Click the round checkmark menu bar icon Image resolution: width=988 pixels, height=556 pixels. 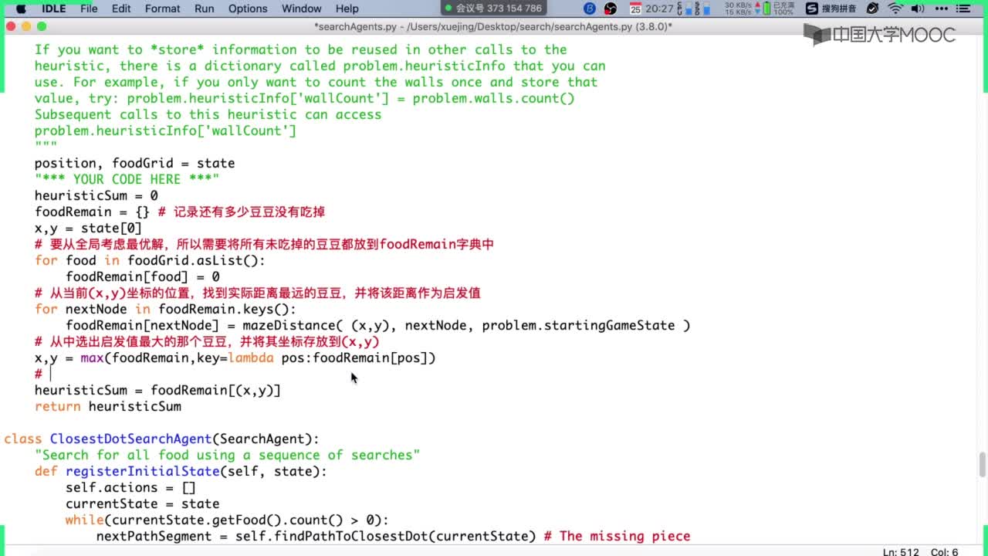873,8
